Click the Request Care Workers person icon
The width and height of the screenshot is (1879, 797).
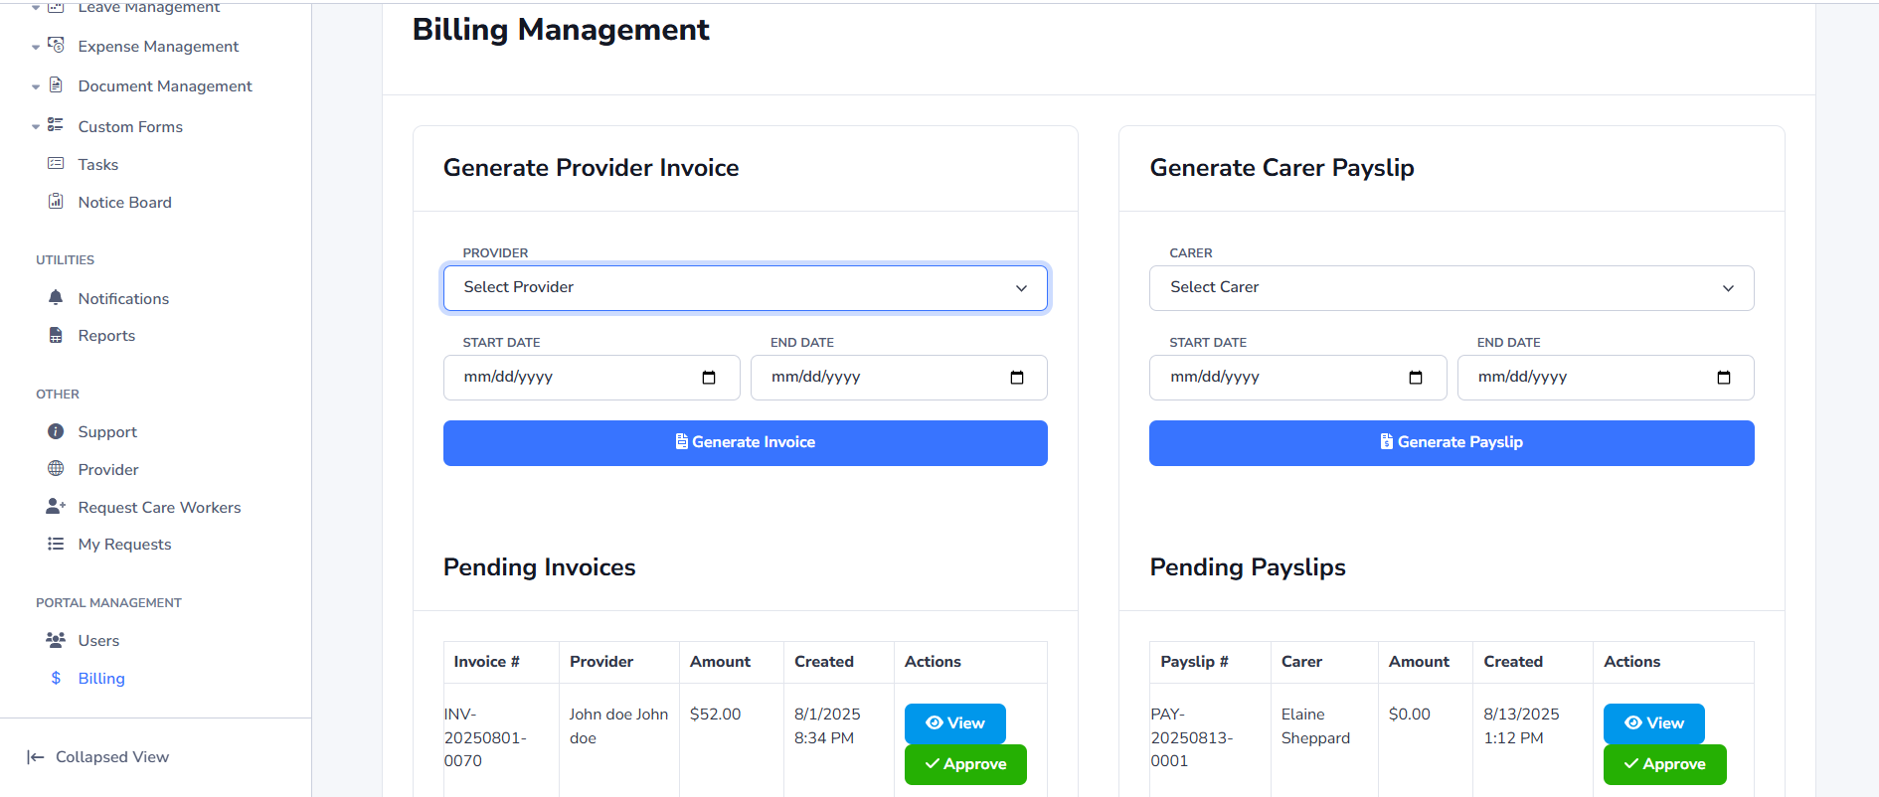point(56,507)
